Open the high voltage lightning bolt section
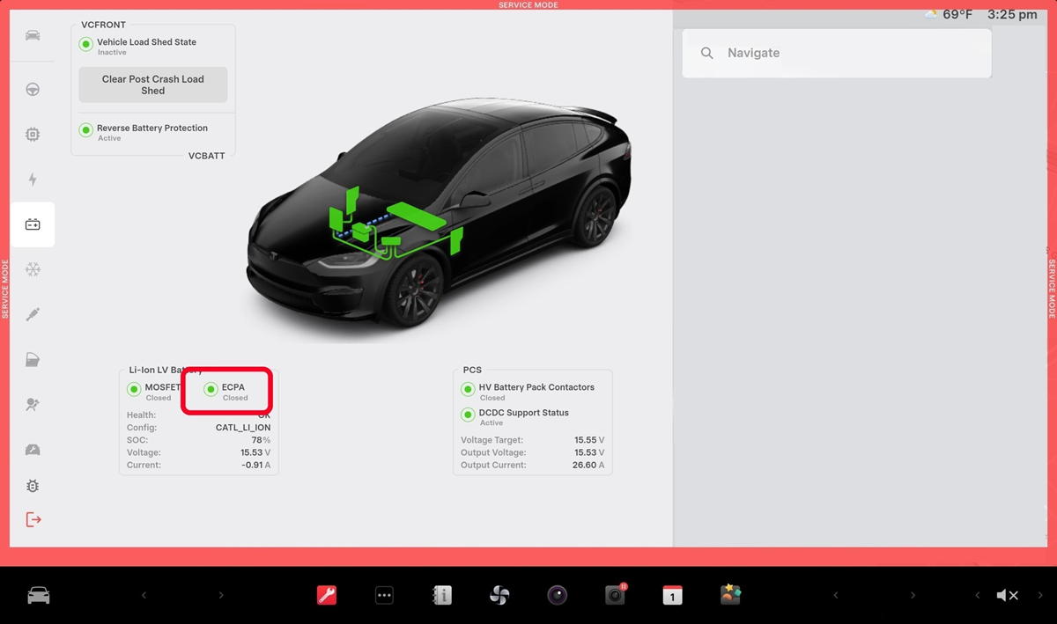The image size is (1057, 624). point(33,180)
